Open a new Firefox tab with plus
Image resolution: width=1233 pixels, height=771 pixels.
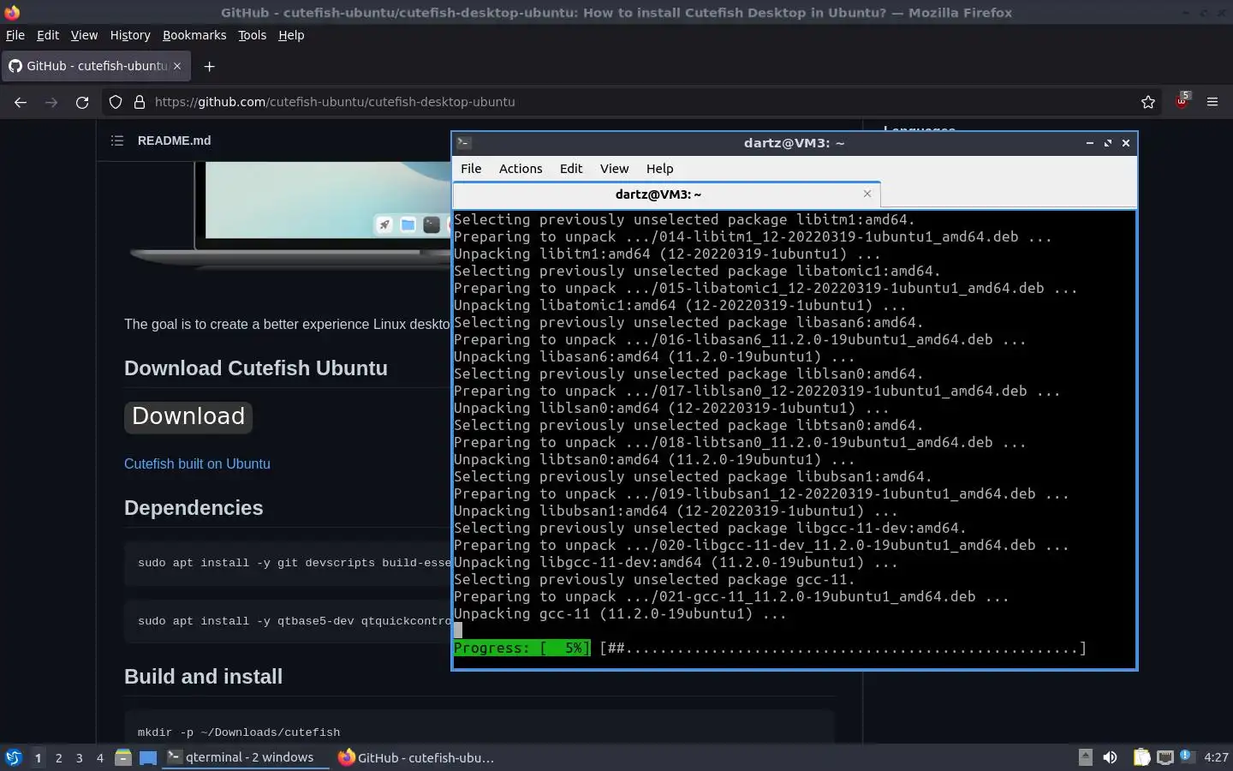209,66
